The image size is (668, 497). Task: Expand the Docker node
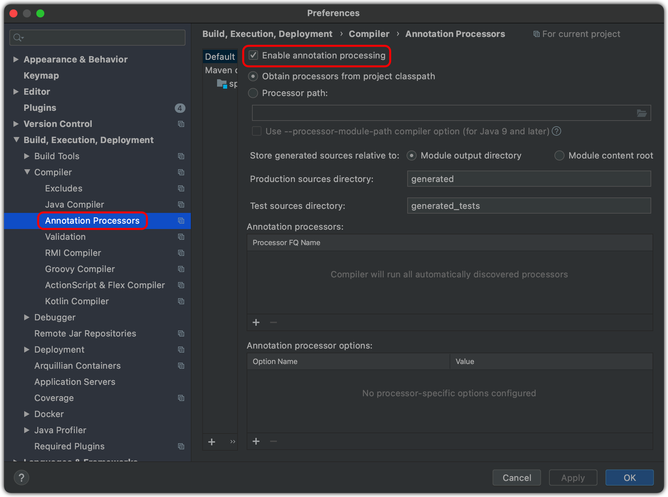(x=27, y=414)
